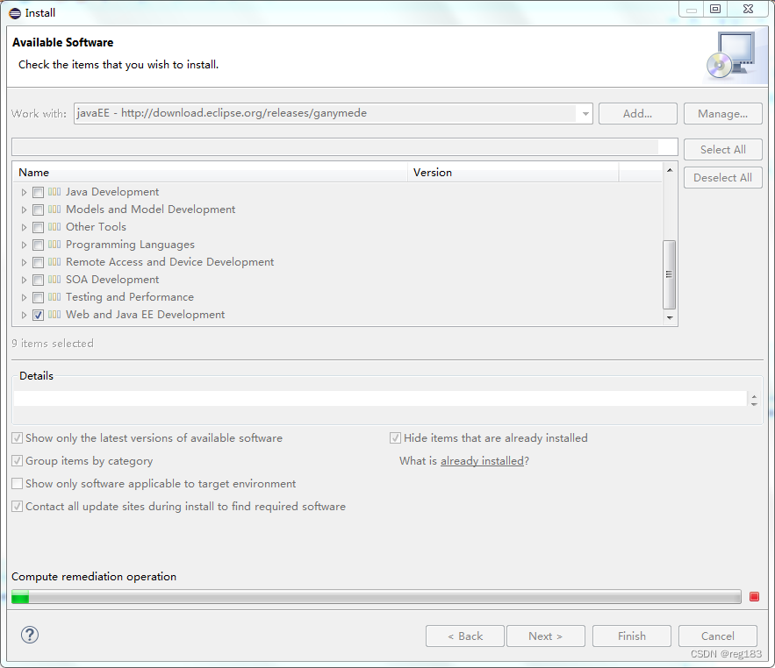Expand the Java Development tree node
The height and width of the screenshot is (668, 775).
[x=24, y=192]
